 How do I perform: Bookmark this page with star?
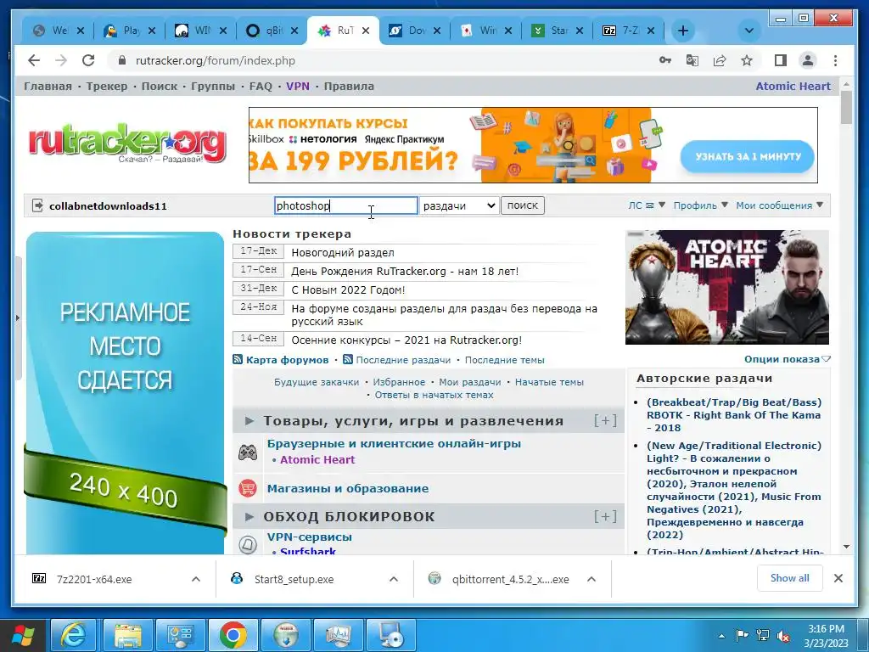click(x=747, y=60)
